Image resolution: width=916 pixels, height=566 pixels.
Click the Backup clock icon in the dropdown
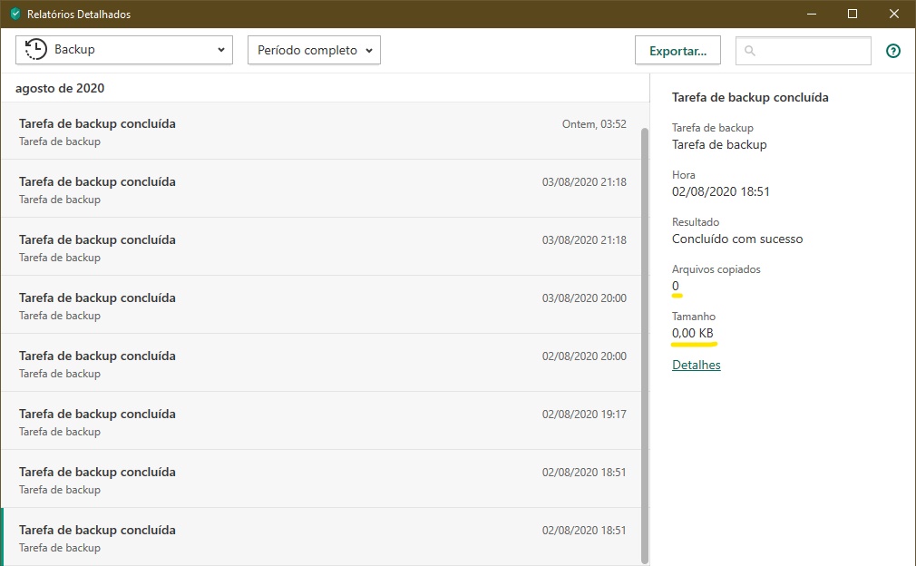coord(36,50)
